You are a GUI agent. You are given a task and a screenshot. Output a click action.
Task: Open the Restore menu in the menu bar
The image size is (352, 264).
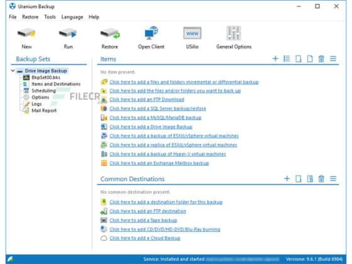30,17
